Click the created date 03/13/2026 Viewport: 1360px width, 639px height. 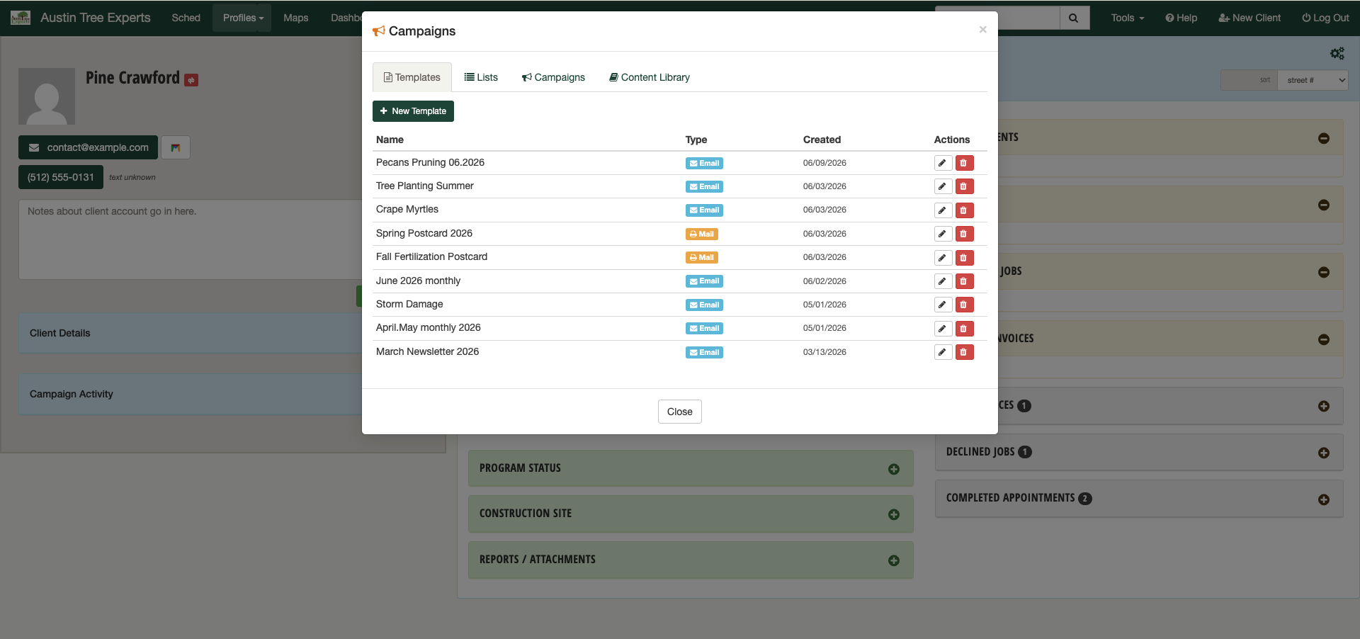pos(824,352)
